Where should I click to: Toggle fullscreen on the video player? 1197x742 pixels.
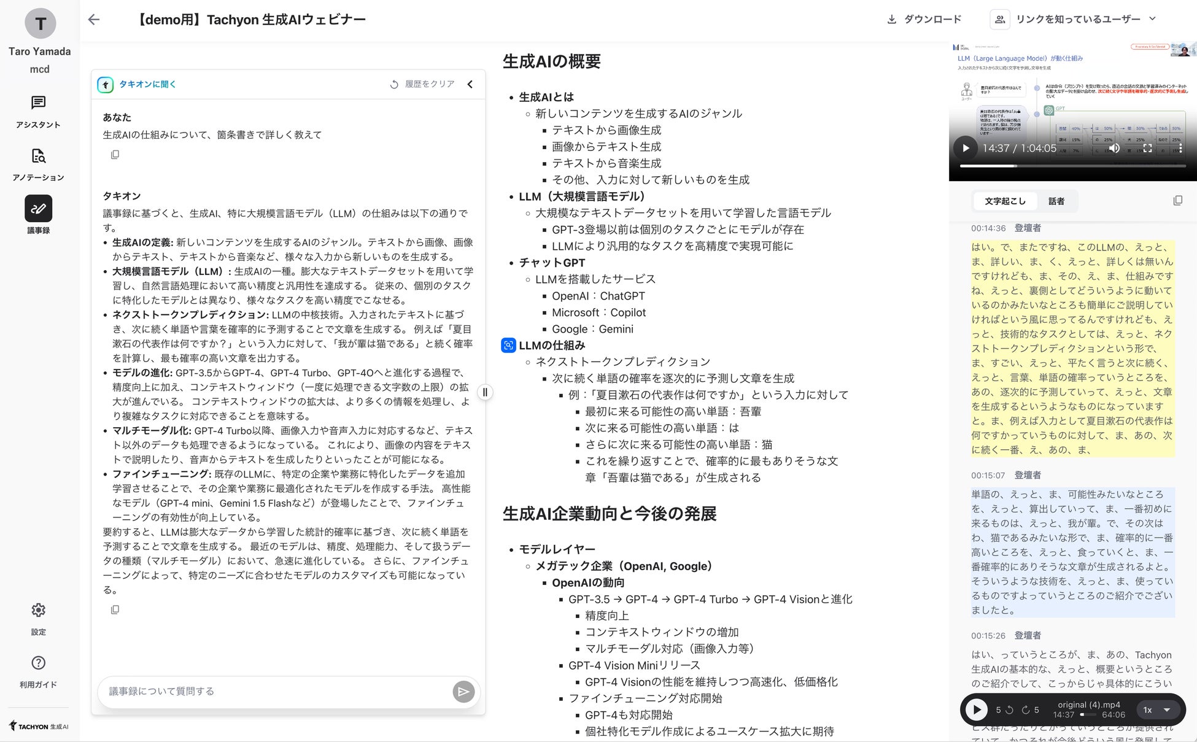click(1147, 148)
